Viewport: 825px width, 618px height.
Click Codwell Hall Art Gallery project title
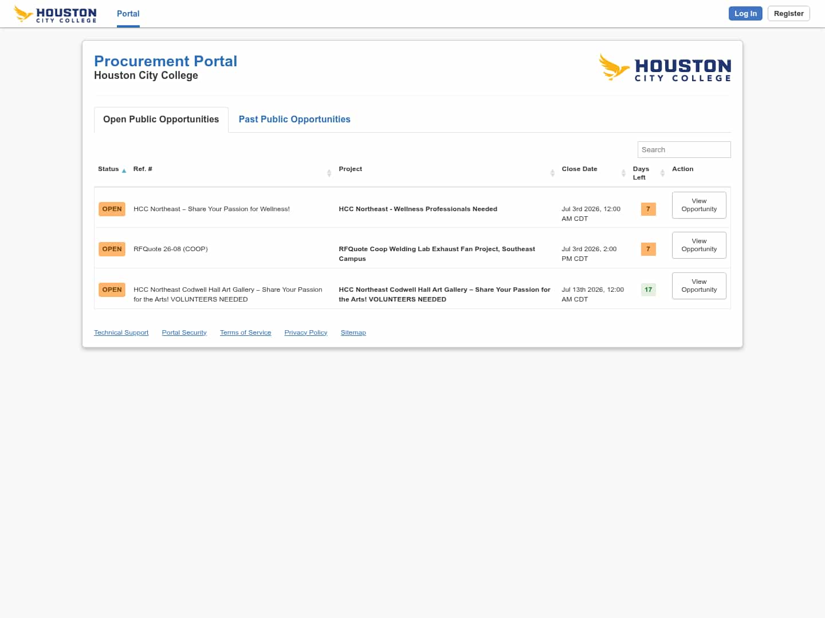[x=444, y=294]
